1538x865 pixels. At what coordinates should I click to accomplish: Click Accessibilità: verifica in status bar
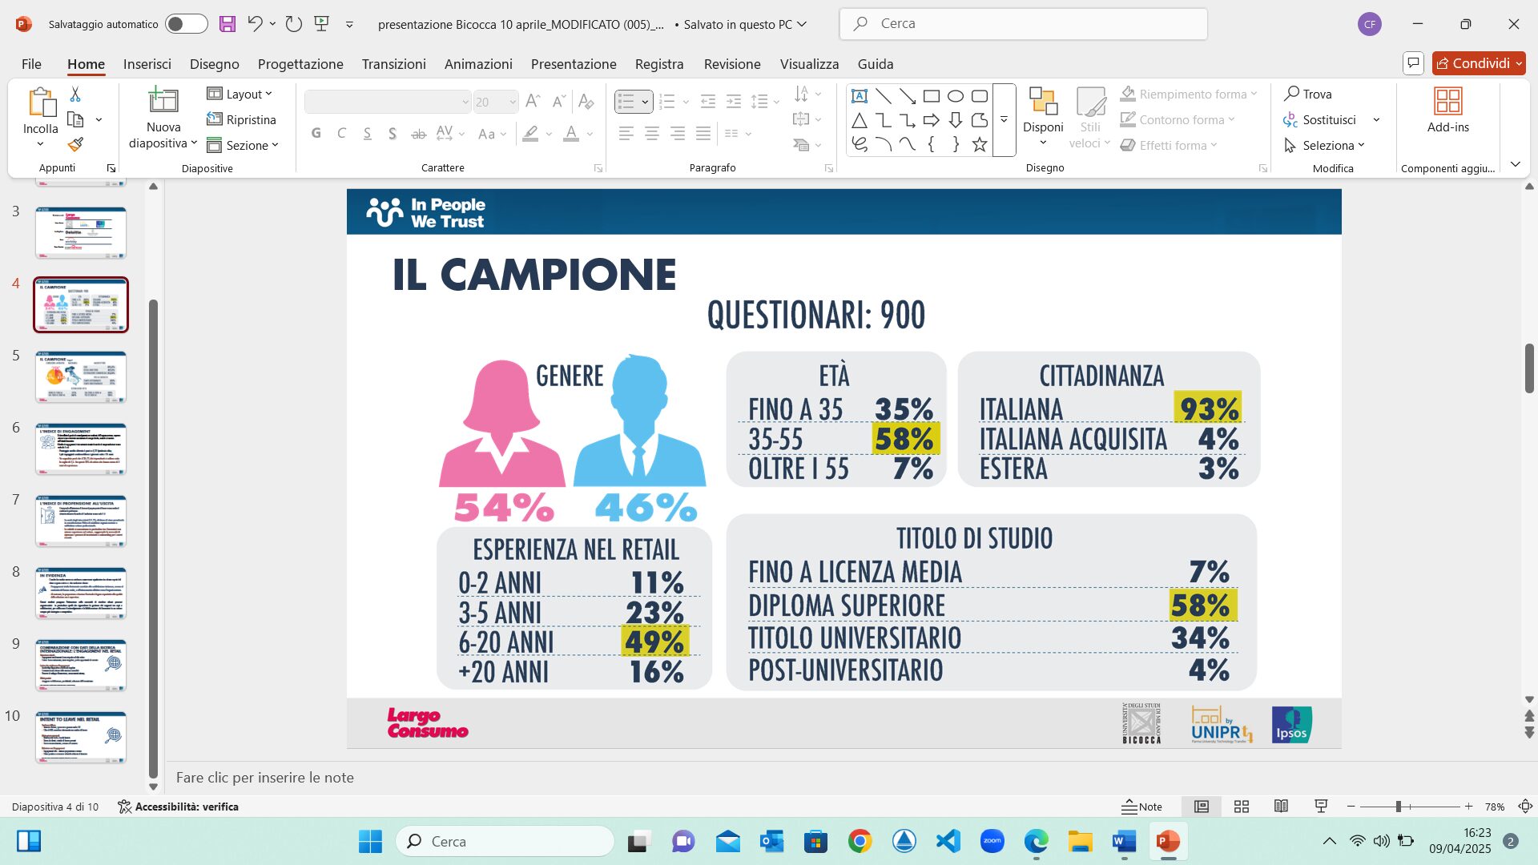click(178, 807)
